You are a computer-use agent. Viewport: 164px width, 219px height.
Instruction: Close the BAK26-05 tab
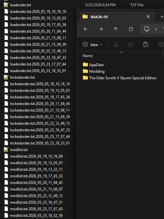pyautogui.click(x=148, y=17)
